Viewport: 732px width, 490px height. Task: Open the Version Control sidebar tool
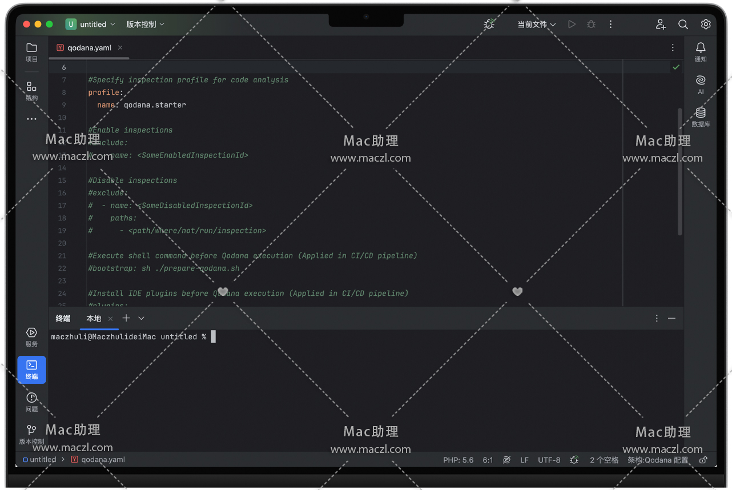click(31, 433)
